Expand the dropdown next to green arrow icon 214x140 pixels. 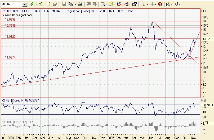point(36,4)
